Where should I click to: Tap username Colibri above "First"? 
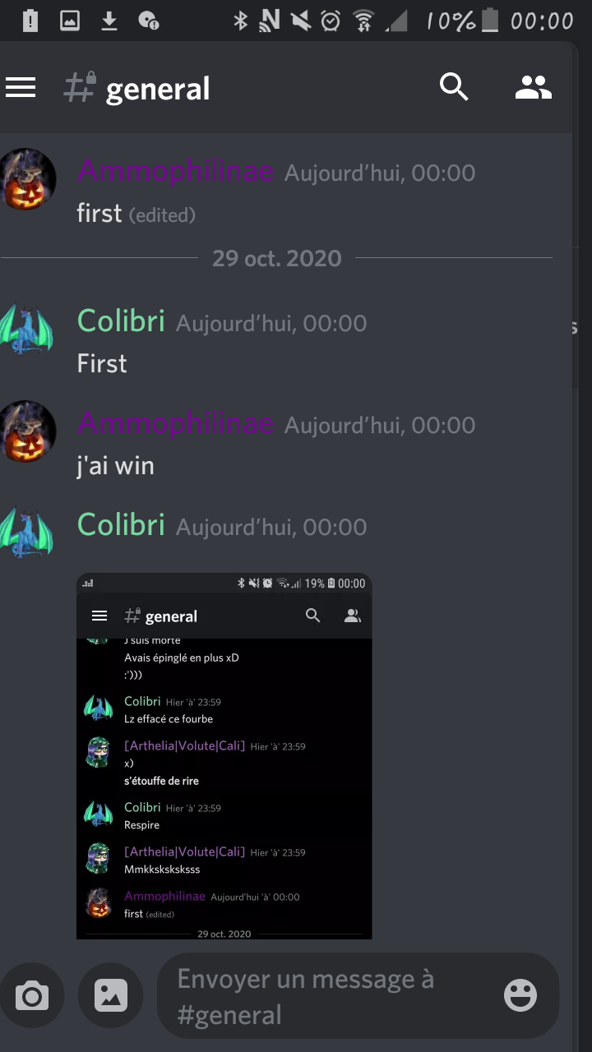click(x=121, y=321)
